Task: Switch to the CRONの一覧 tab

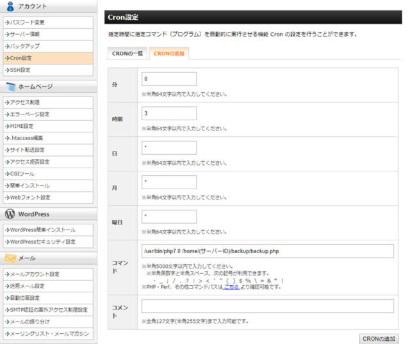Action: point(127,54)
